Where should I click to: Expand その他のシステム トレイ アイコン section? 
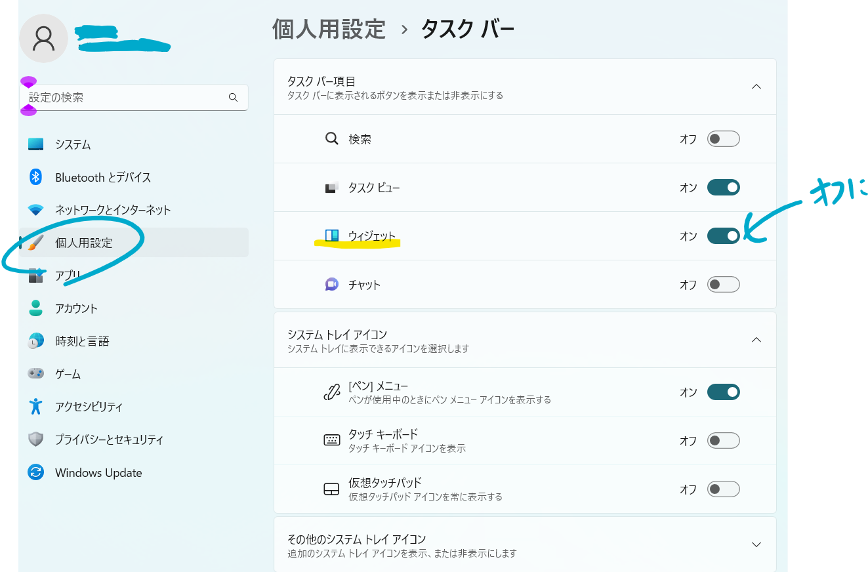tap(756, 544)
